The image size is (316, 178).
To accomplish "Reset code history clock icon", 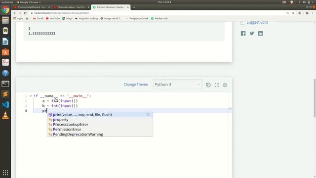I will 208,85.
